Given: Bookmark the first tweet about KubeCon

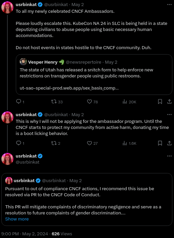Looking at the screenshot, I should (x=160, y=102).
